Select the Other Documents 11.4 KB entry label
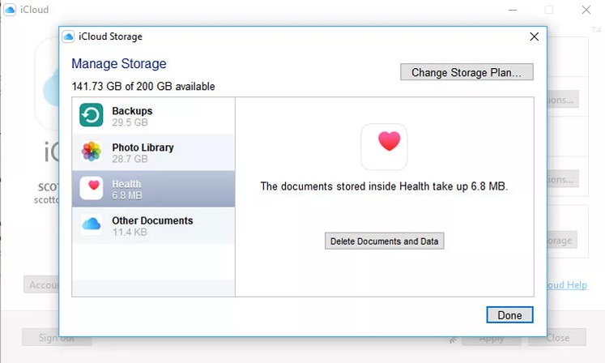 (152, 225)
